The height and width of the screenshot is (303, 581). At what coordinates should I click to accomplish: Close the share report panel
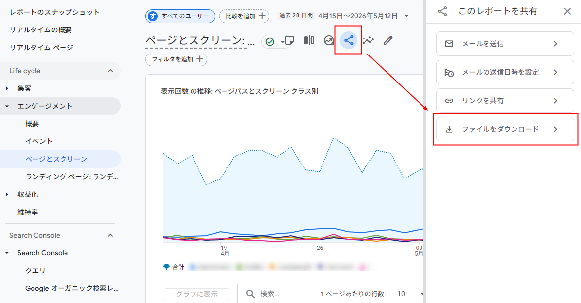tap(567, 11)
